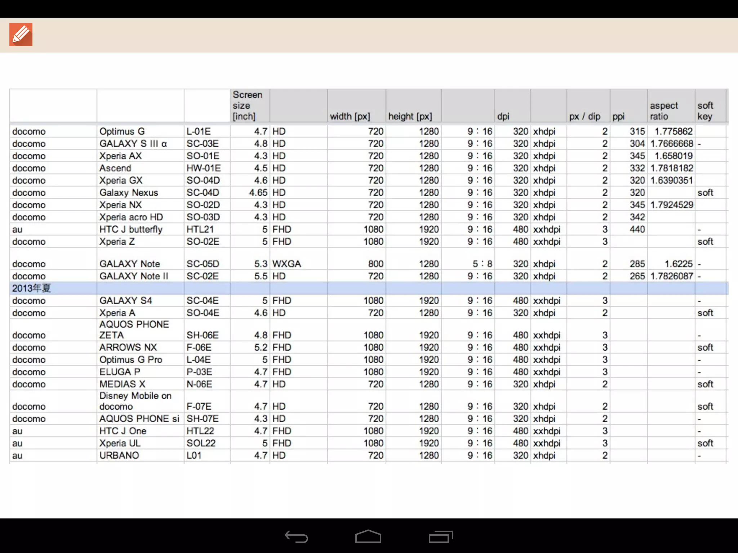The width and height of the screenshot is (738, 553).
Task: Select the AQUOS PHONE ZETA cell
Action: (x=134, y=330)
